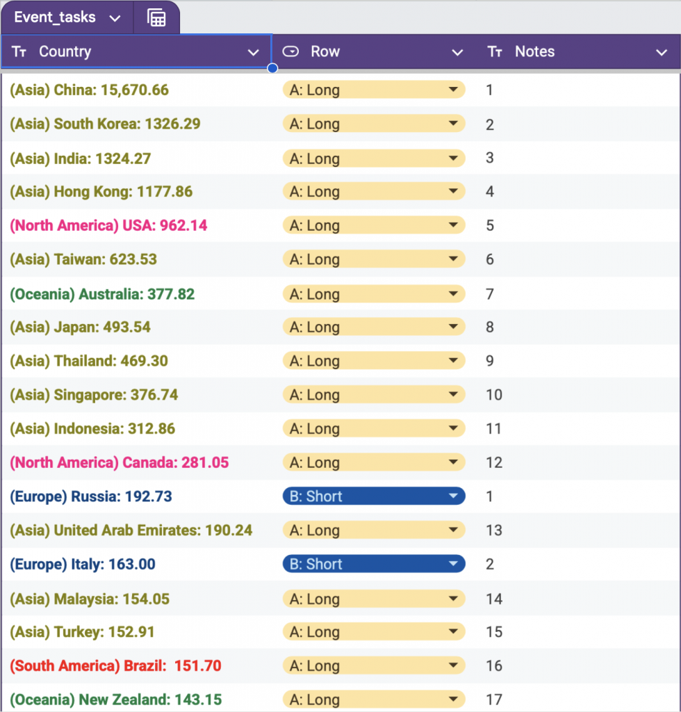Click the Notes column header label
The height and width of the screenshot is (712, 681).
[x=534, y=51]
